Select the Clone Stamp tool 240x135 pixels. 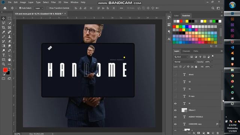[x=9, y=37]
